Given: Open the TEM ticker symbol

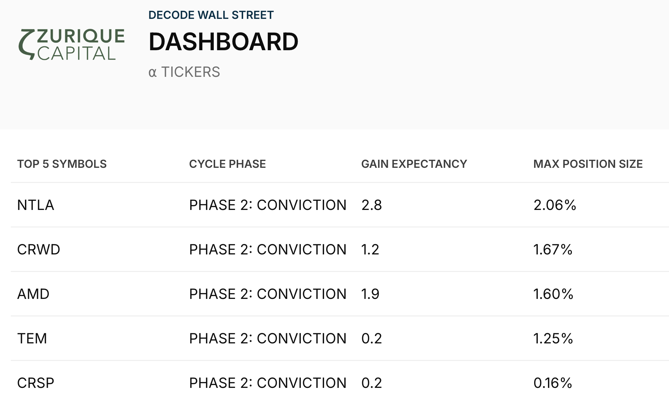Looking at the screenshot, I should (32, 339).
